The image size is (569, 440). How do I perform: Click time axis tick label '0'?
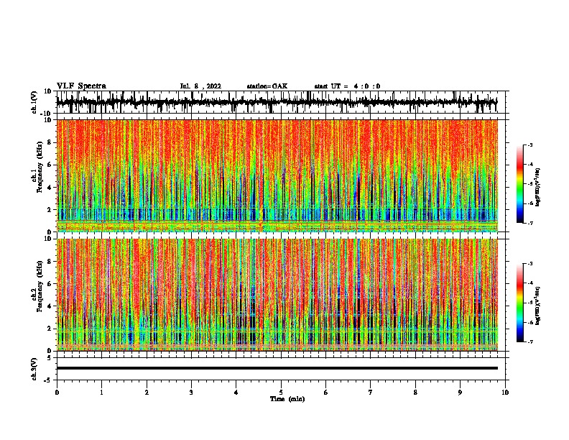pos(57,393)
